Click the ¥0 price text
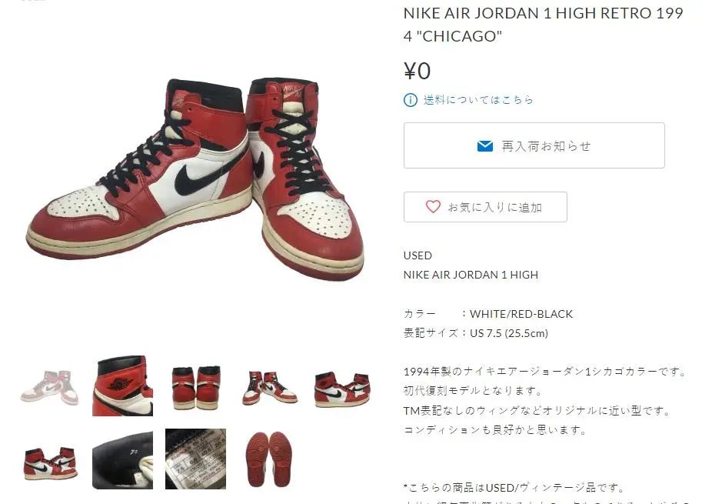The image size is (702, 504). pyautogui.click(x=418, y=71)
